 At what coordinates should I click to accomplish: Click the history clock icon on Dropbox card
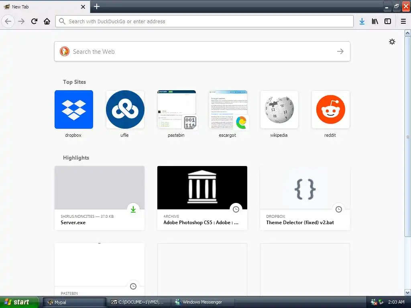[339, 209]
